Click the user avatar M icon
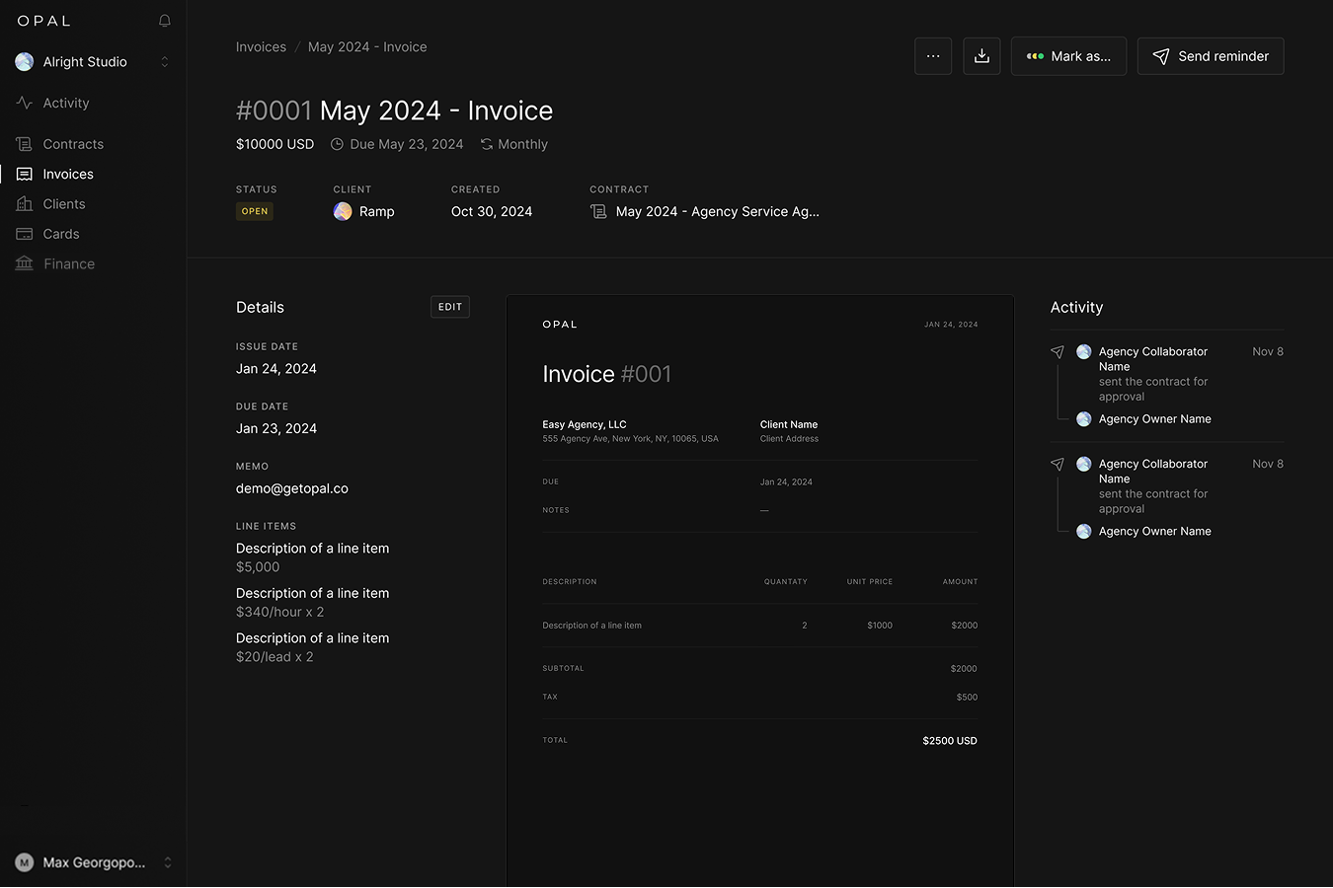This screenshot has height=888, width=1333. click(25, 862)
